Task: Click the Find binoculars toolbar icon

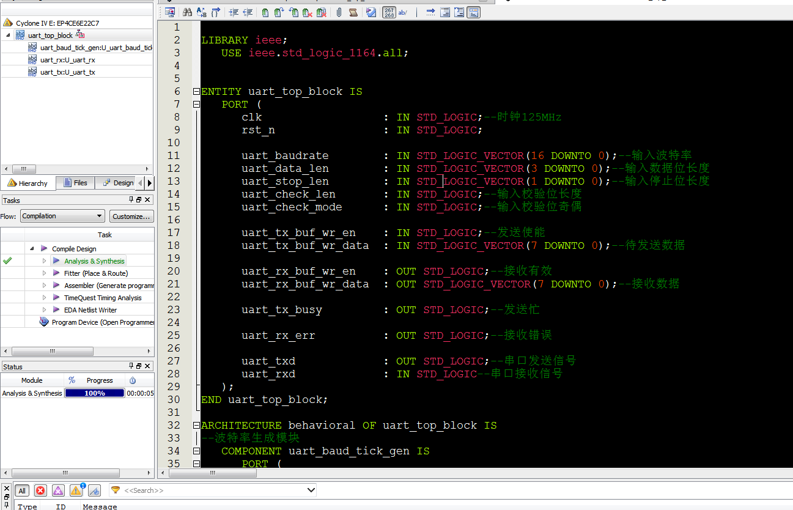Action: 187,12
